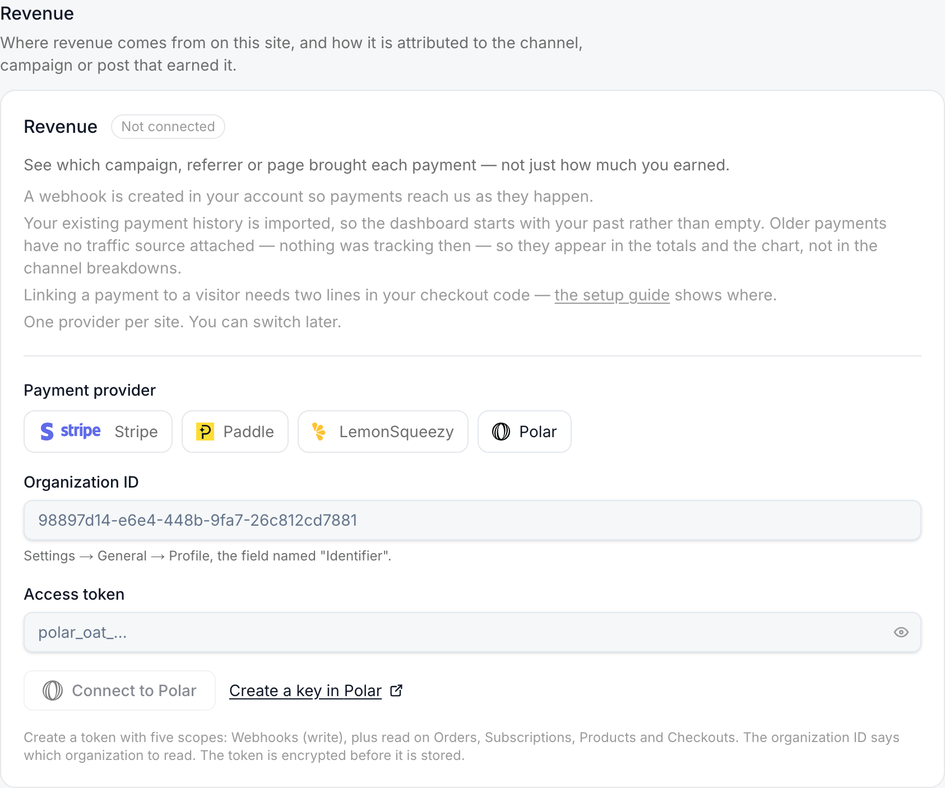This screenshot has width=945, height=788.
Task: Show the access token with the eye icon
Action: pyautogui.click(x=901, y=632)
